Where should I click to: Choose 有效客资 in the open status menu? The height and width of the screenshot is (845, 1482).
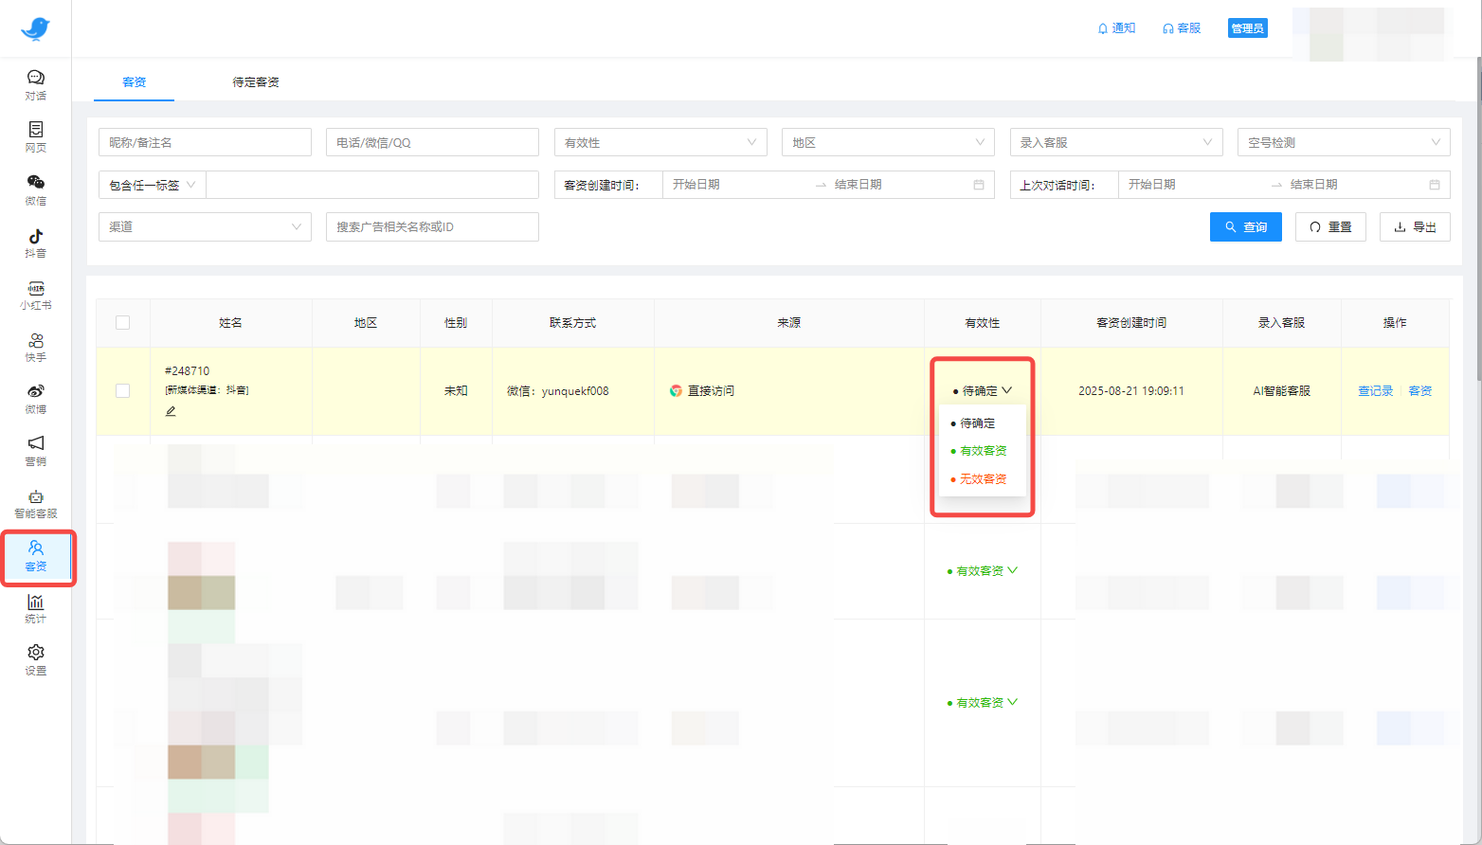tap(983, 451)
